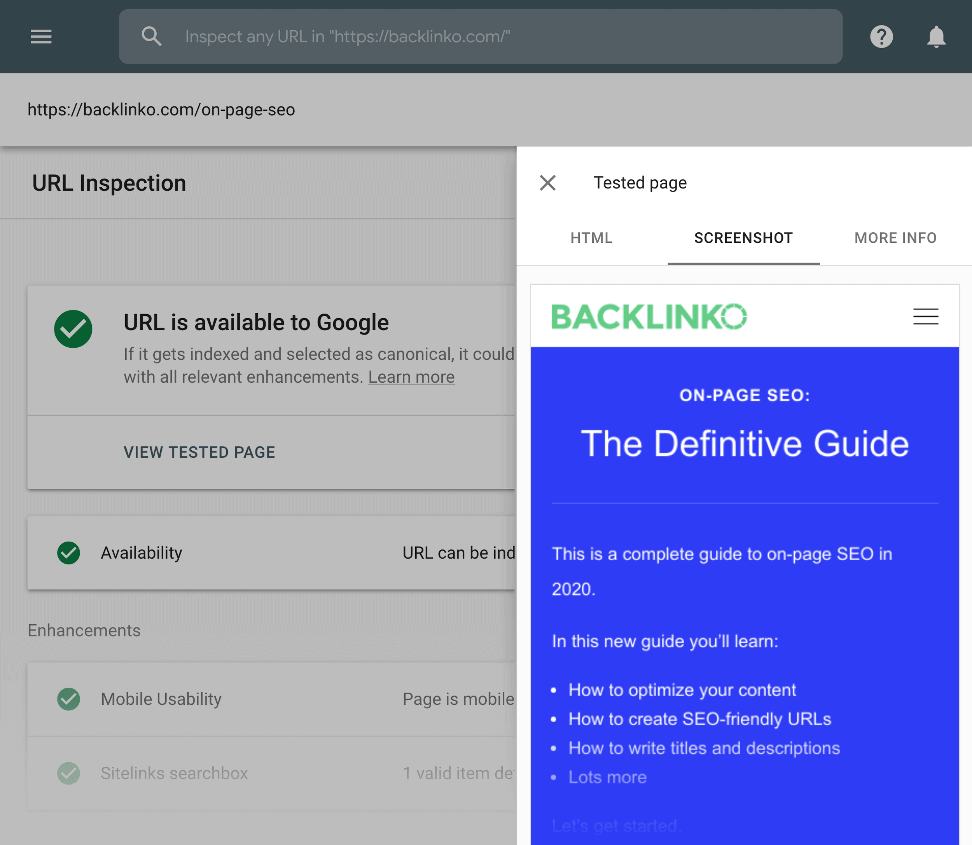Screen dimensions: 972x845
Task: Click the SCREENSHOT tab
Action: coord(742,237)
